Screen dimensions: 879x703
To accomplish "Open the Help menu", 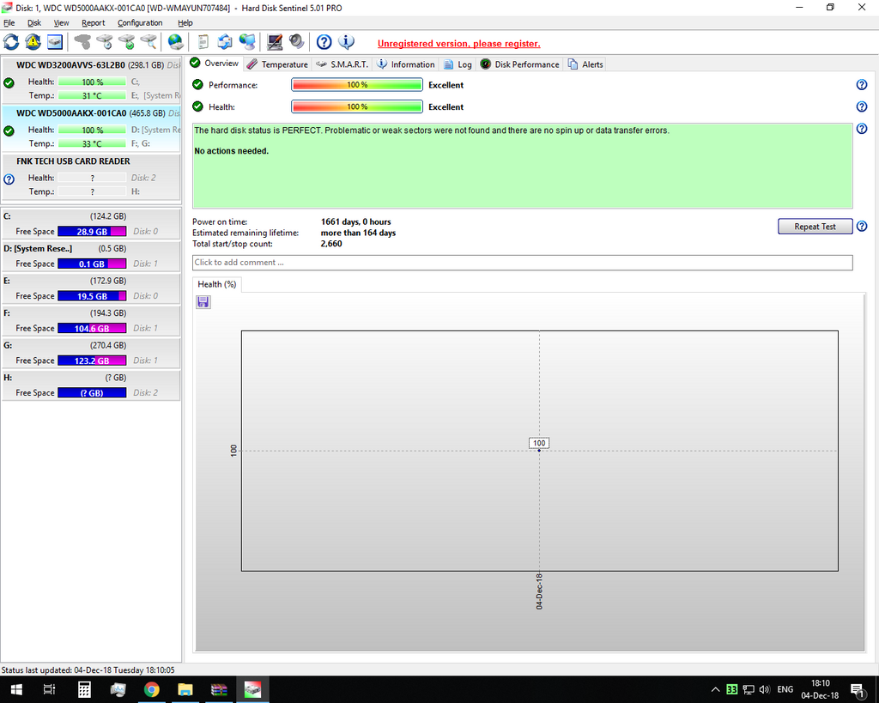I will coord(185,23).
